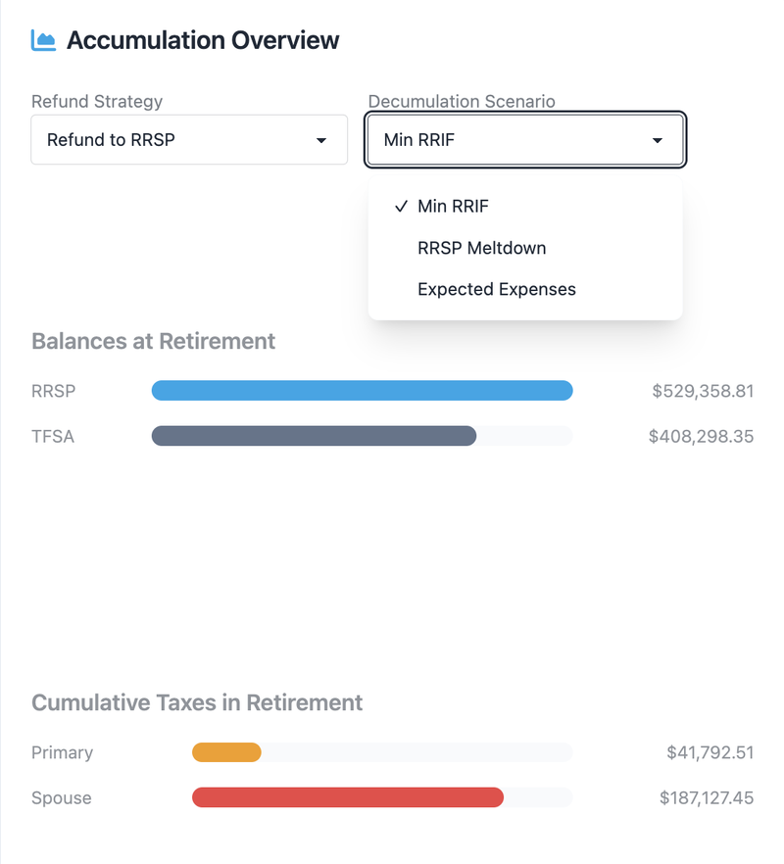Viewport: 784px width, 864px height.
Task: Open the Refund to RRSP dropdown
Action: coord(189,140)
